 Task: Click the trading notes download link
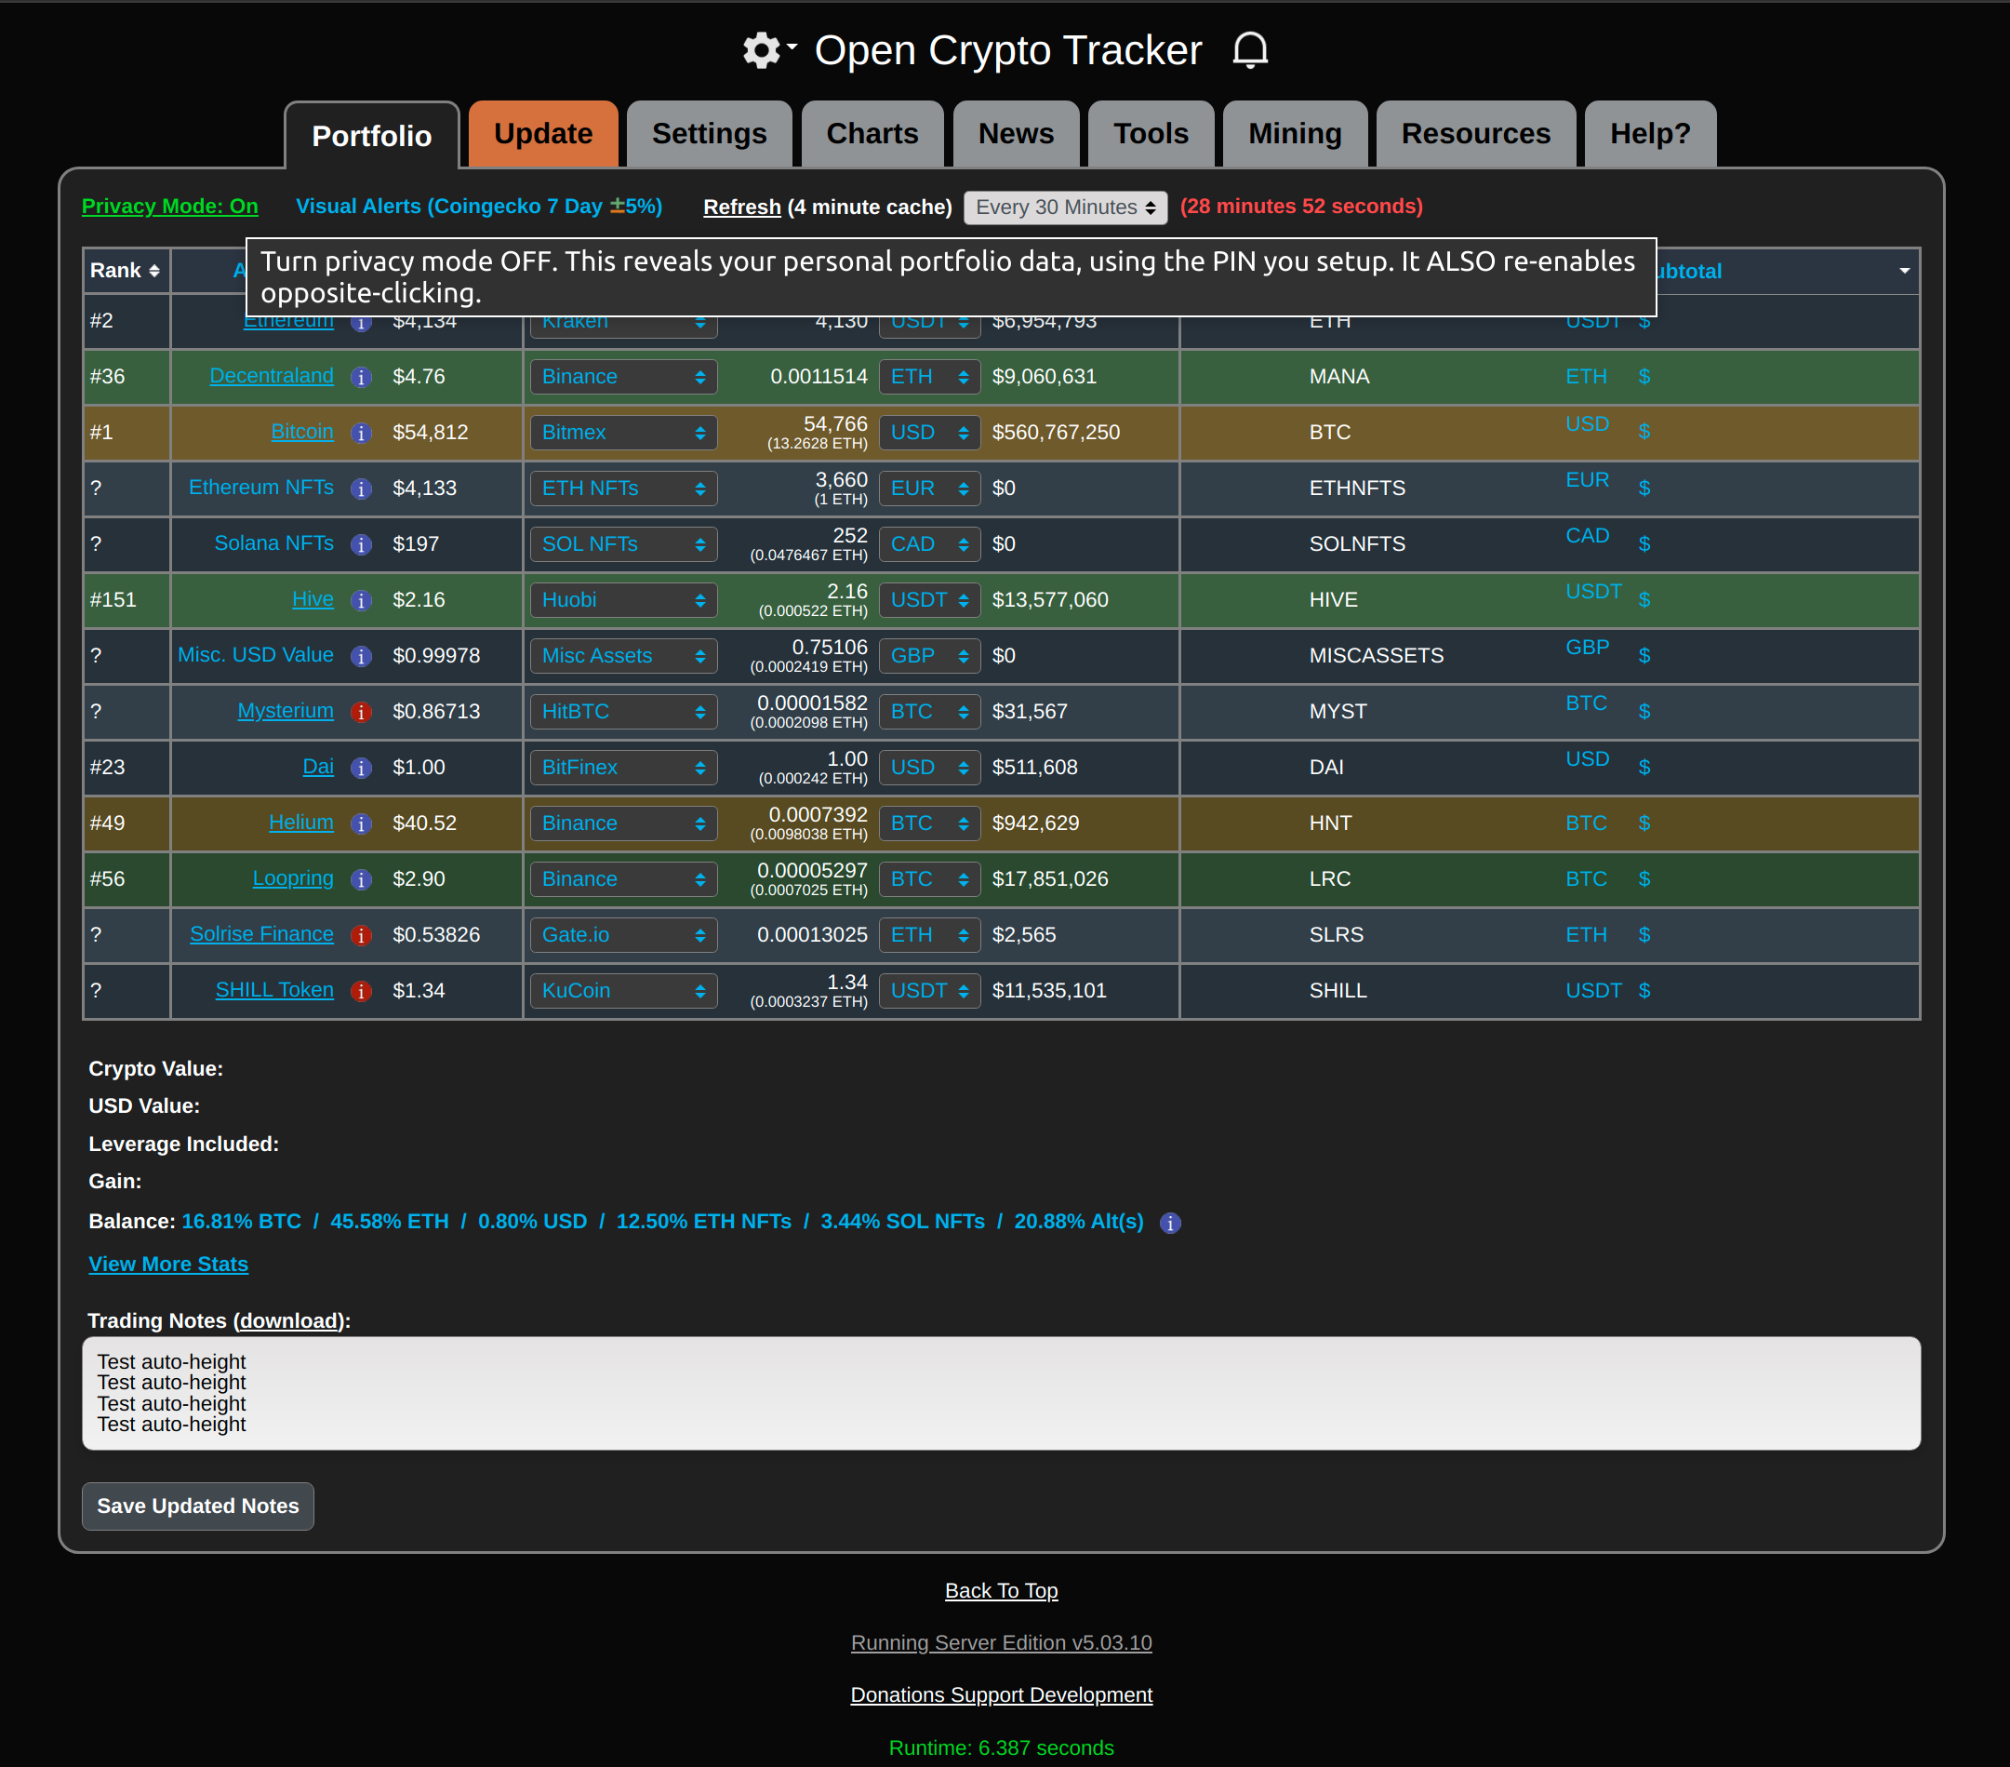pos(289,1321)
